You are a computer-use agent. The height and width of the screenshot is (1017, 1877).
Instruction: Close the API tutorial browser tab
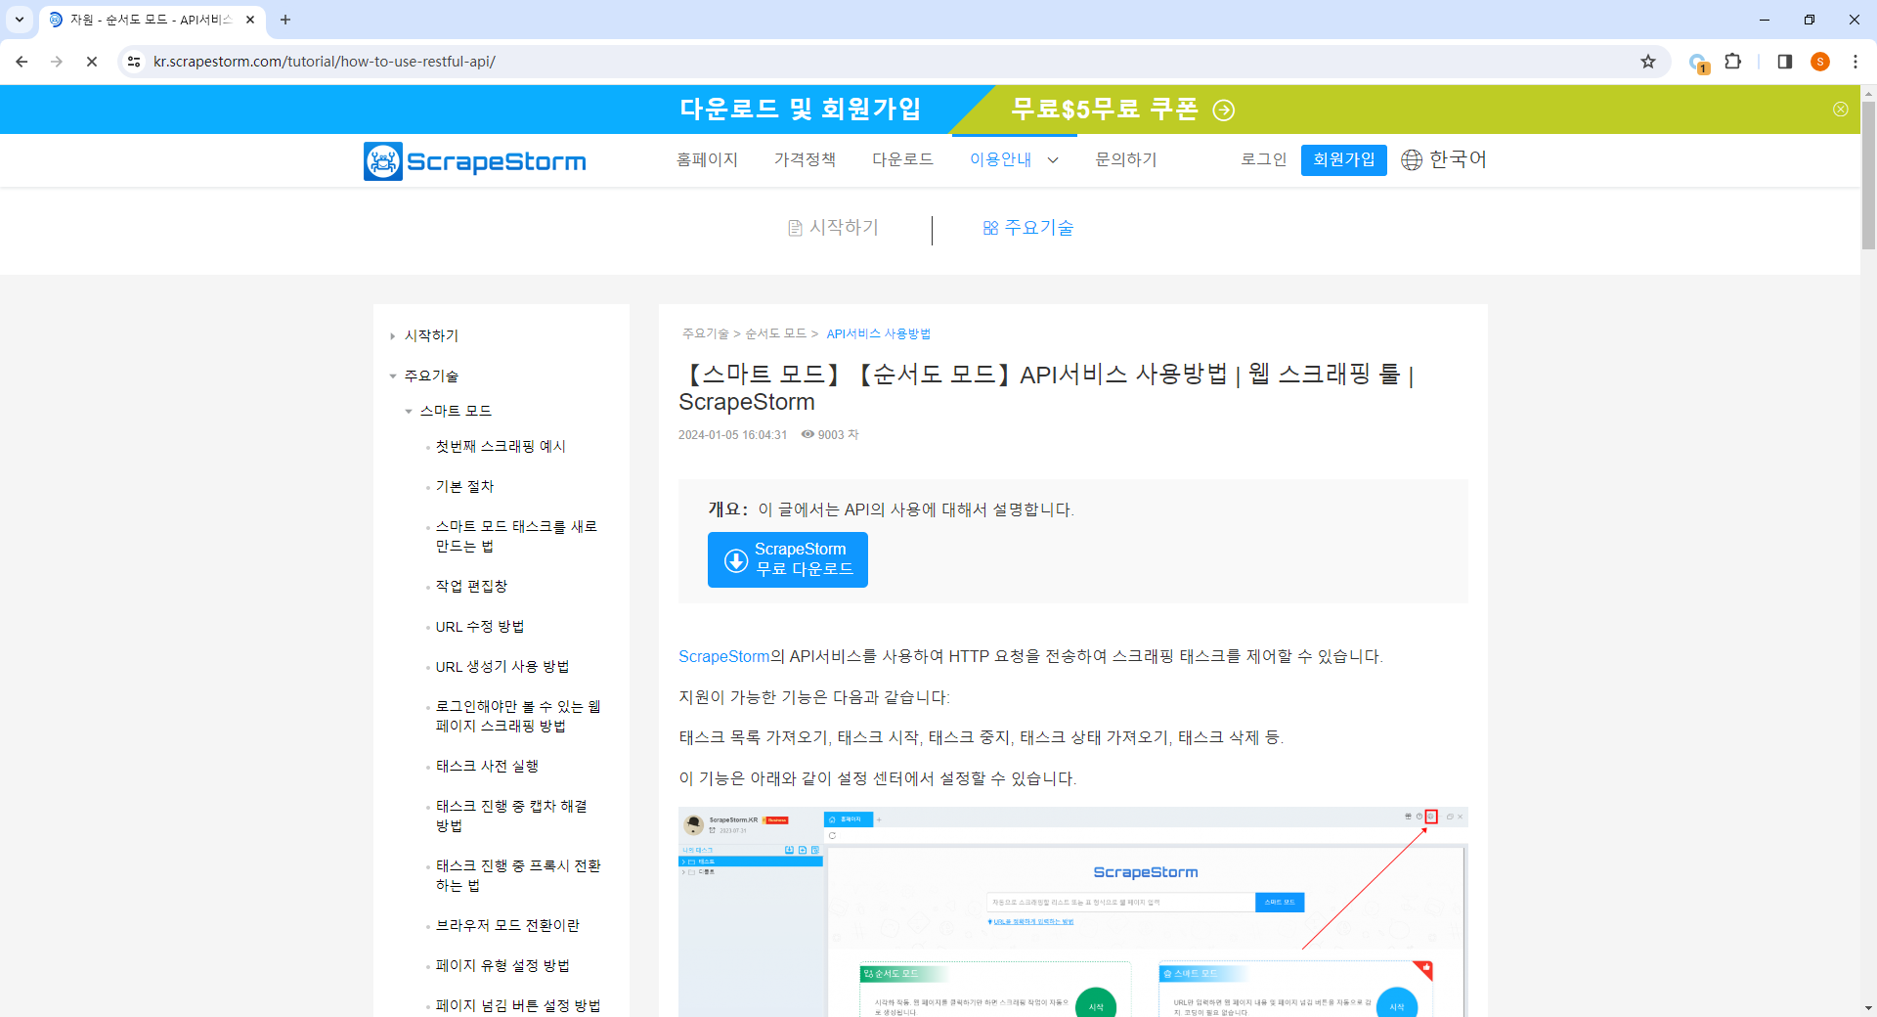click(x=250, y=20)
